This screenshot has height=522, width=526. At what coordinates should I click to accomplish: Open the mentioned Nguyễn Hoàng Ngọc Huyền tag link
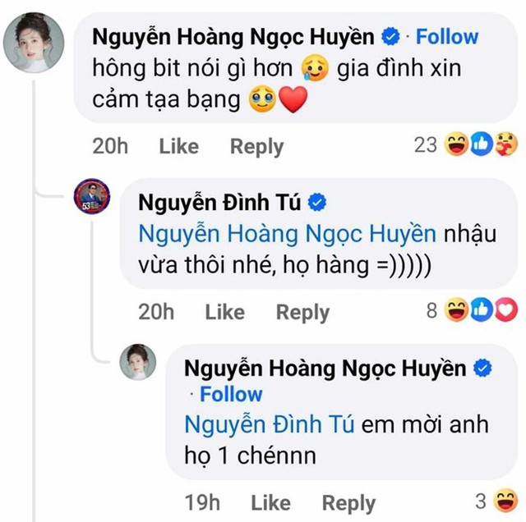(287, 233)
